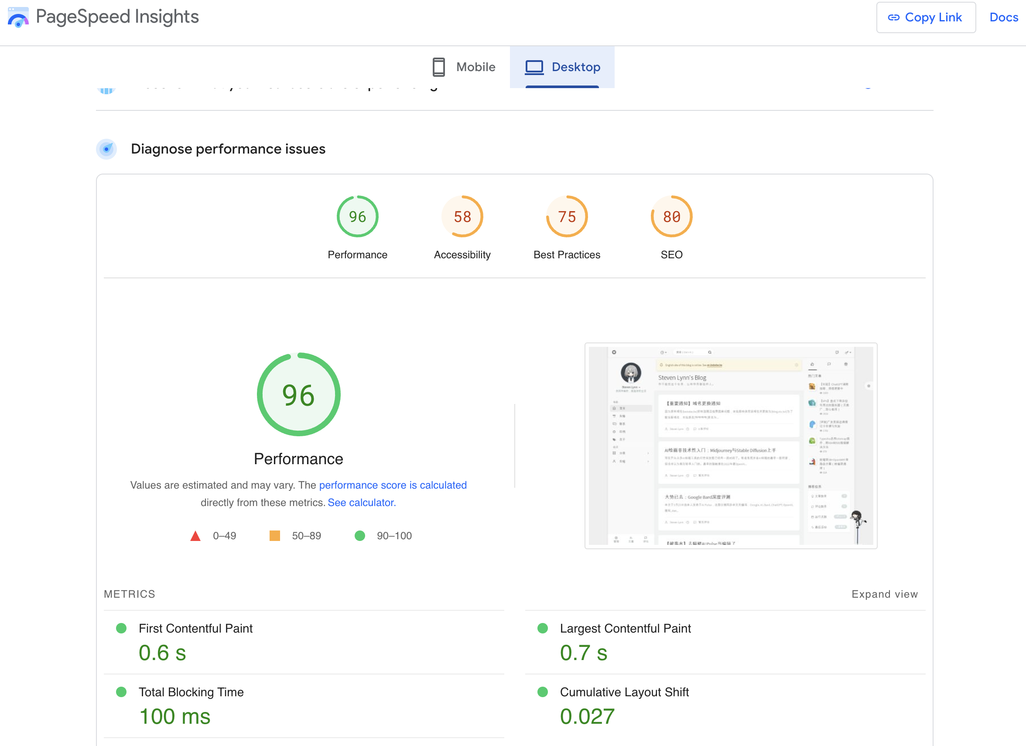Click the Performance 96 score gauge at top

(x=357, y=217)
